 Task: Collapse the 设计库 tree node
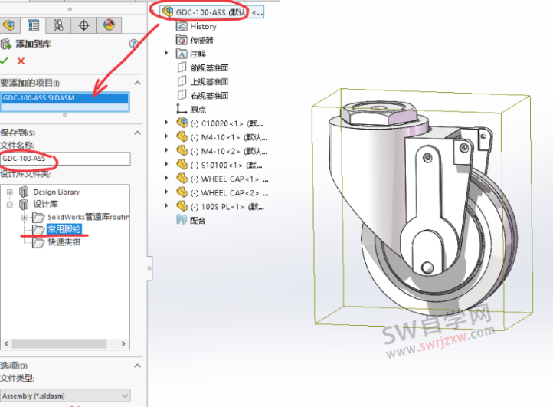[10, 205]
